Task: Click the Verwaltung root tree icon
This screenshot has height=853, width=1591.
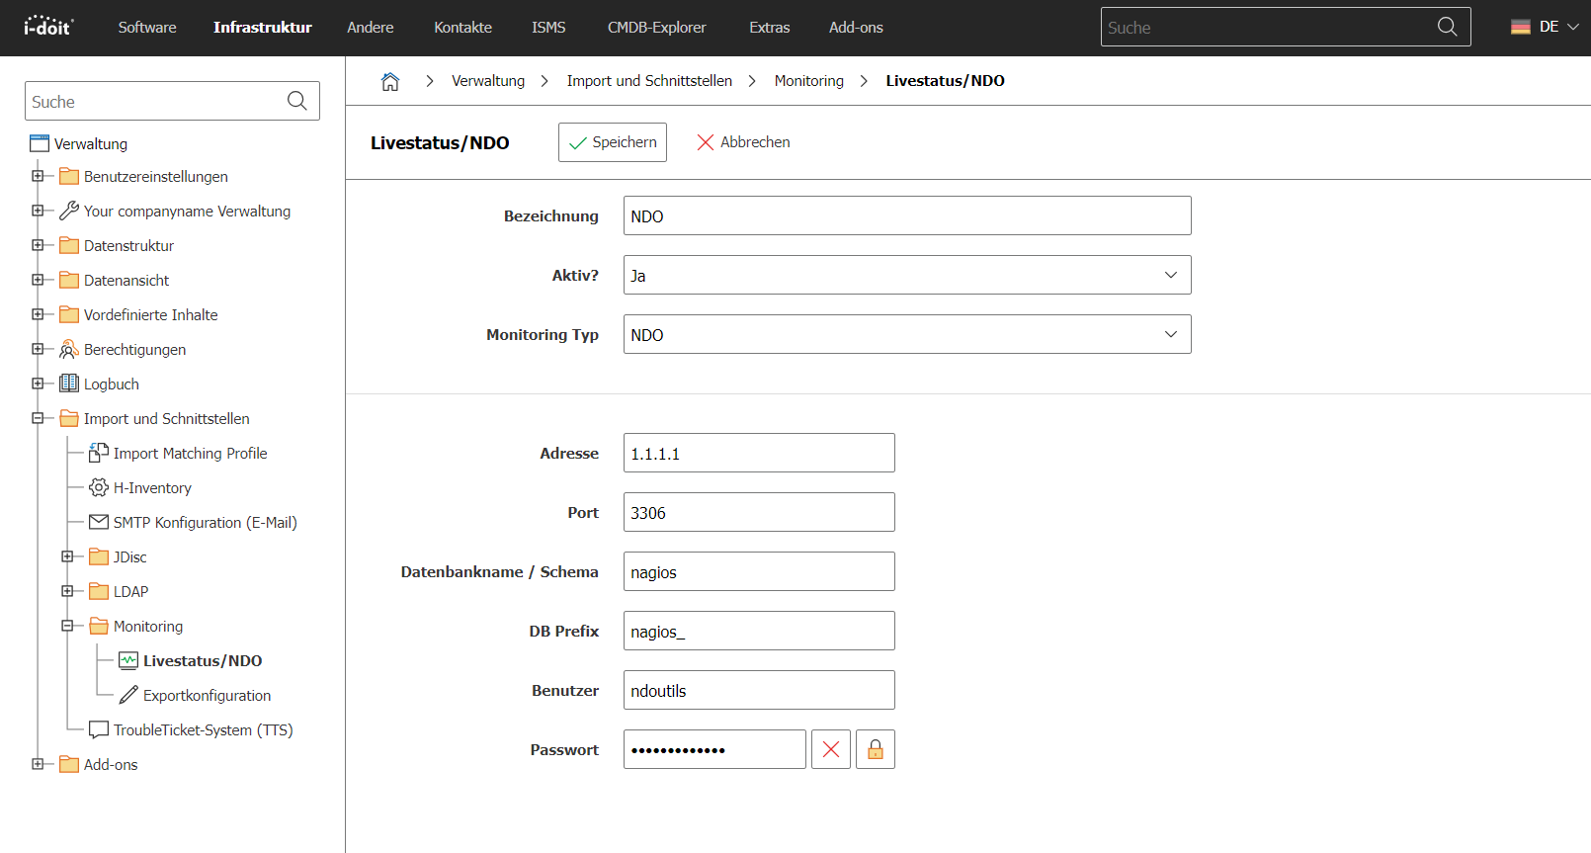Action: pos(40,143)
